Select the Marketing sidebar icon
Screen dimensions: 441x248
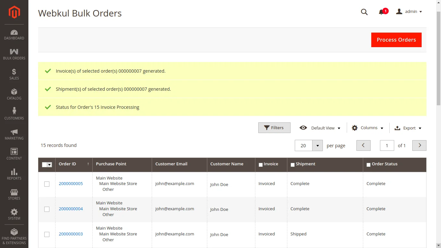(14, 133)
